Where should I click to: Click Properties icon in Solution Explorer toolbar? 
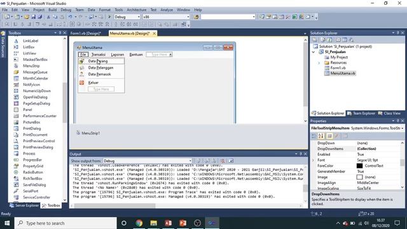point(315,40)
